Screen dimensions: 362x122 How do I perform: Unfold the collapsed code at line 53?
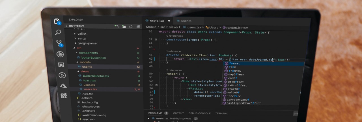pos(156,85)
